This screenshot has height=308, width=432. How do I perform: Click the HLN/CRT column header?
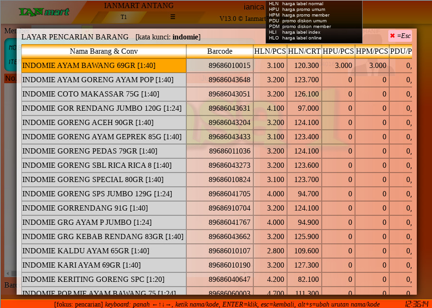click(x=304, y=51)
